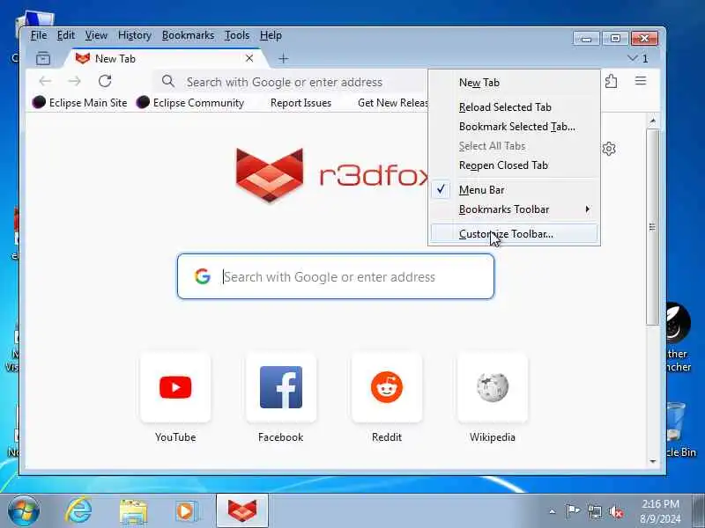This screenshot has height=528, width=705.
Task: Open Windows Media Player from taskbar
Action: coord(186,511)
